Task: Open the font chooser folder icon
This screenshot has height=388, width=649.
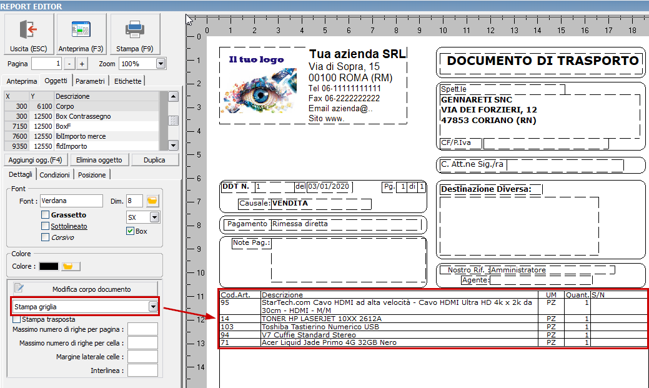Action: point(152,201)
